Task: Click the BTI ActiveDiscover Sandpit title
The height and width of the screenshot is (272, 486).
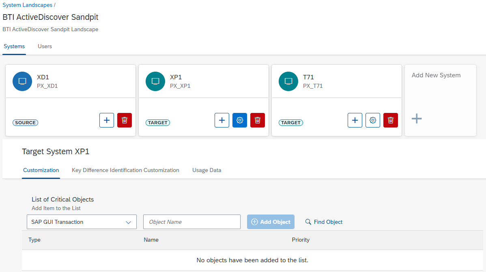Action: pos(50,17)
